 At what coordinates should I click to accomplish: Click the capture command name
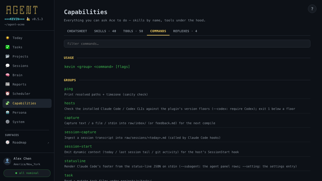tap(72, 118)
